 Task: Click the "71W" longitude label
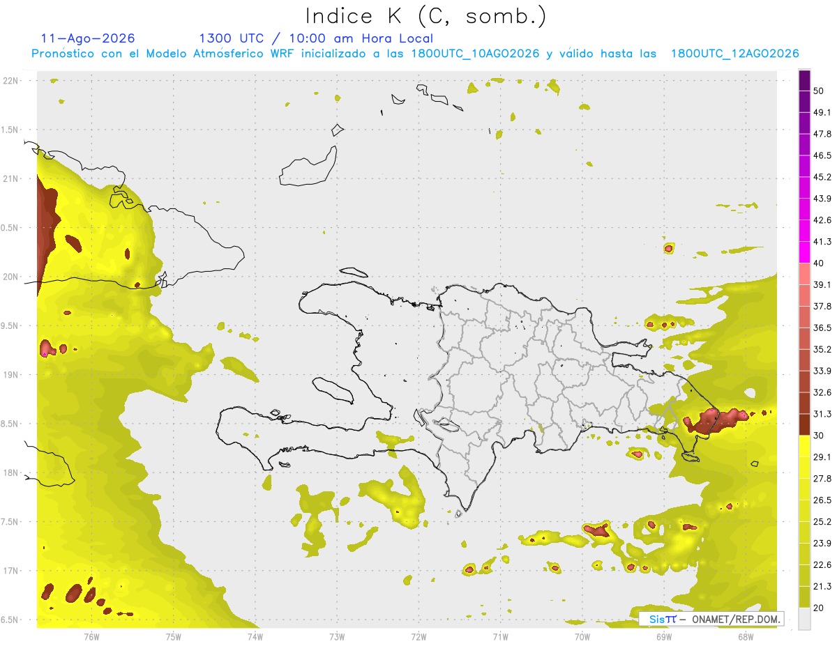[x=500, y=636]
